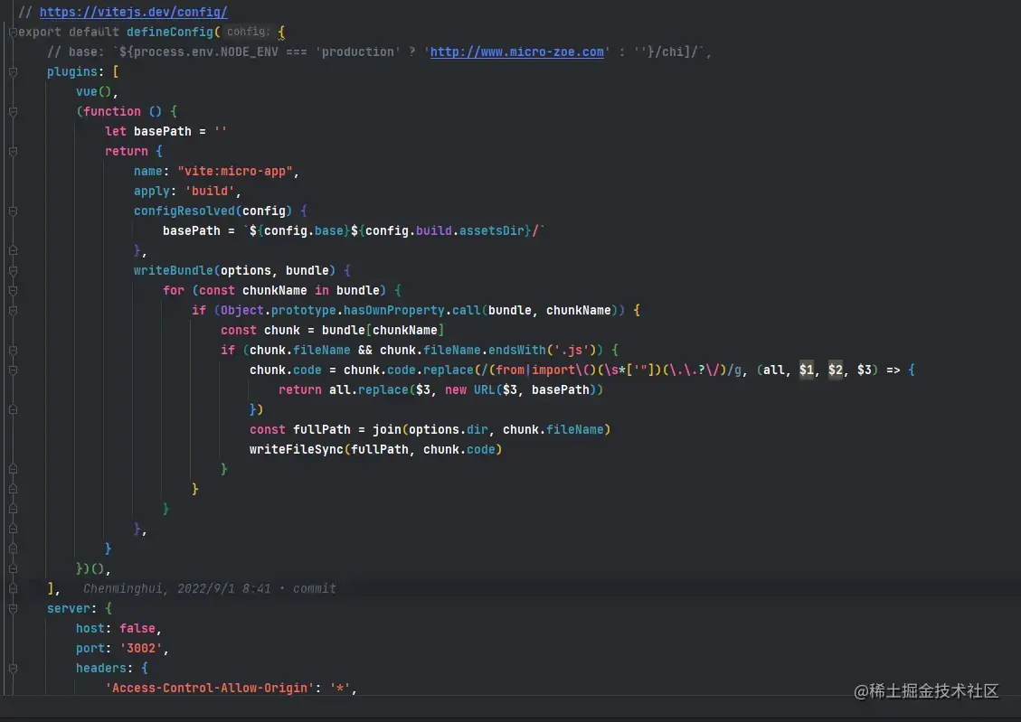Collapse the for (const chunkName in bundle) loop
The width and height of the screenshot is (1021, 722).
[x=13, y=291]
